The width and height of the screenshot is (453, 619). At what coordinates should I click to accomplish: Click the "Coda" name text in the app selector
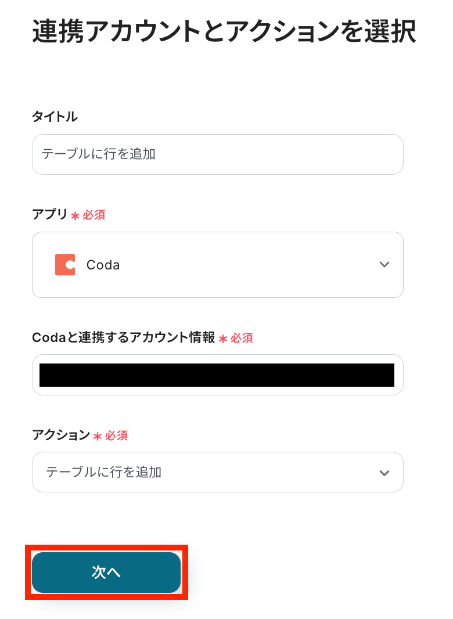(103, 265)
